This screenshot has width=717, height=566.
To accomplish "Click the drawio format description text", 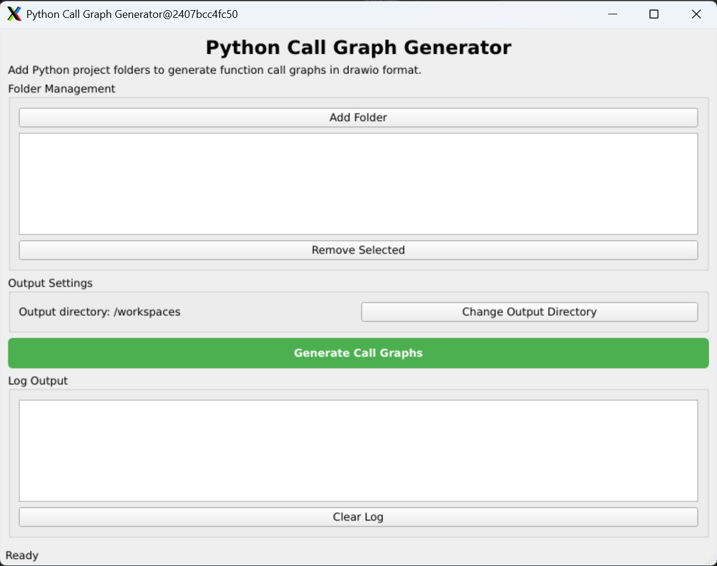I will pos(215,70).
